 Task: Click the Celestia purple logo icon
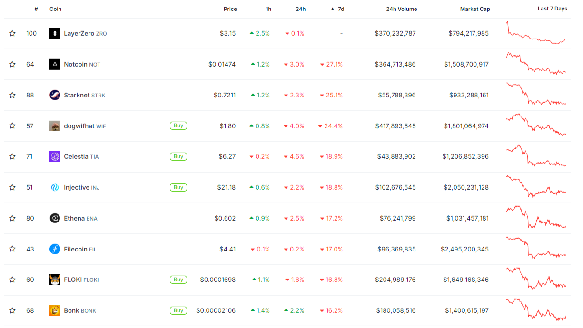pyautogui.click(x=55, y=156)
